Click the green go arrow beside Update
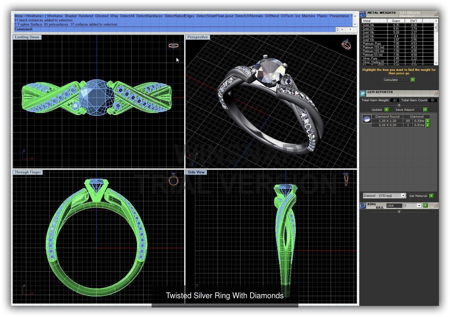 (x=387, y=109)
